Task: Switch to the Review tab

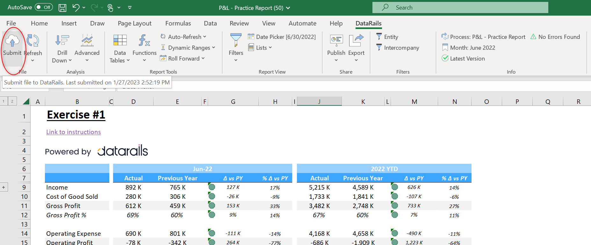Action: click(x=239, y=23)
